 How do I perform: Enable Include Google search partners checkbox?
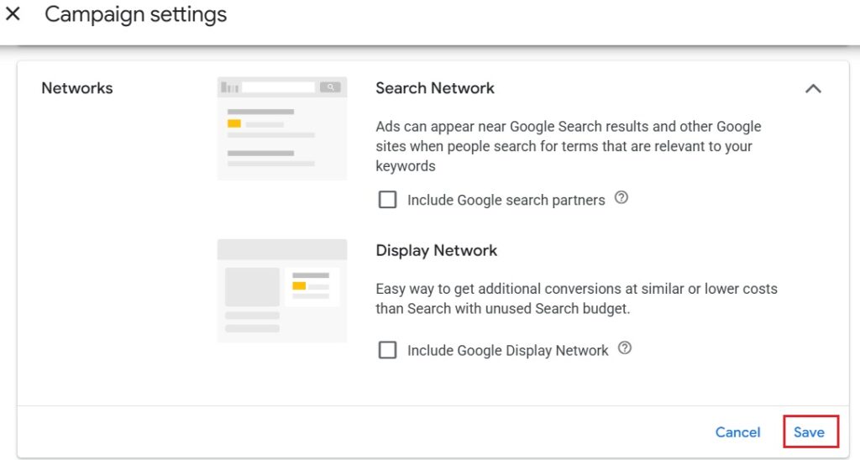pyautogui.click(x=387, y=200)
